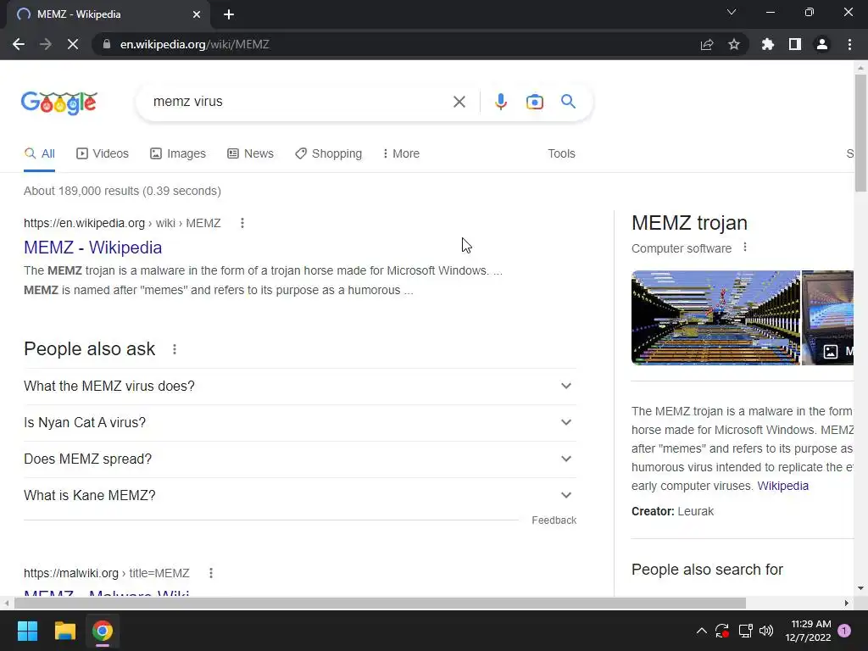Open the More search categories menu

click(x=401, y=154)
